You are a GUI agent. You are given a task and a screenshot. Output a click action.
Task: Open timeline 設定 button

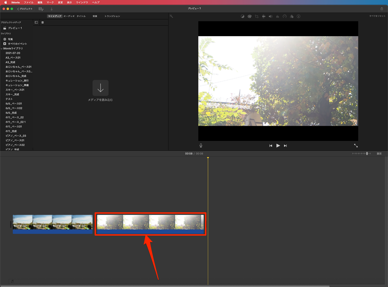coord(379,154)
